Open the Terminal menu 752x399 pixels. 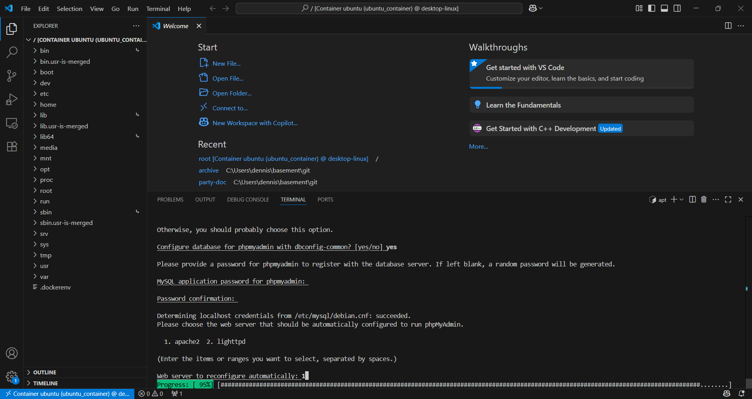click(x=158, y=8)
